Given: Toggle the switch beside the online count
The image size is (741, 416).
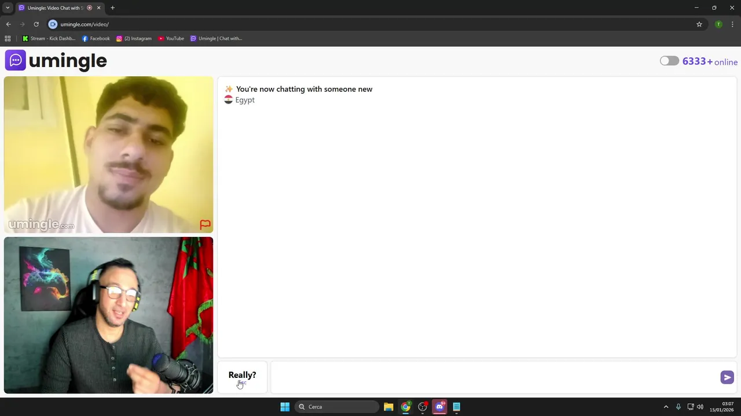Looking at the screenshot, I should (669, 61).
